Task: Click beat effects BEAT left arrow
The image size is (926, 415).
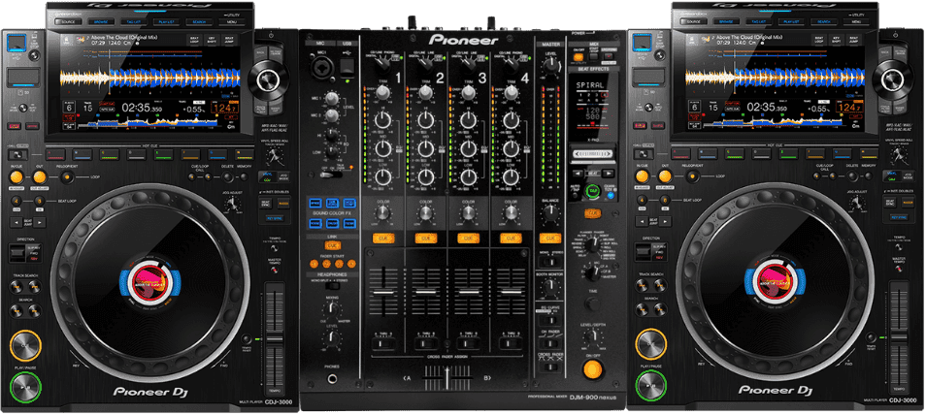Action: (x=577, y=174)
